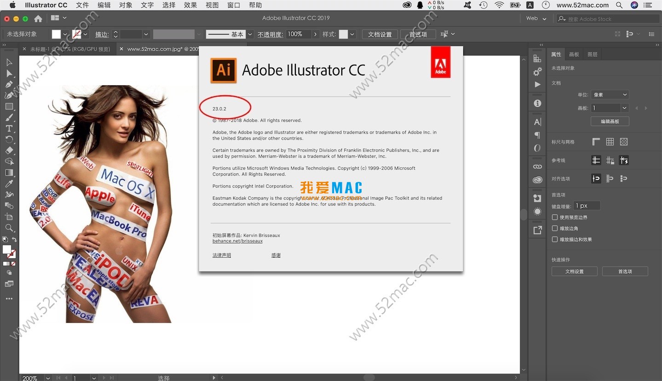The height and width of the screenshot is (381, 662).
Task: Toggle lock guides in 参考线
Action: (x=610, y=160)
